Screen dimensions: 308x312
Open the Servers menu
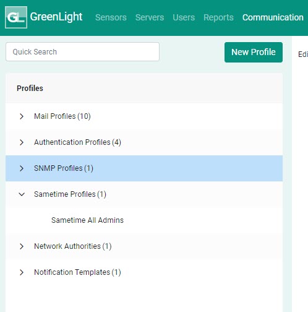[x=150, y=17]
